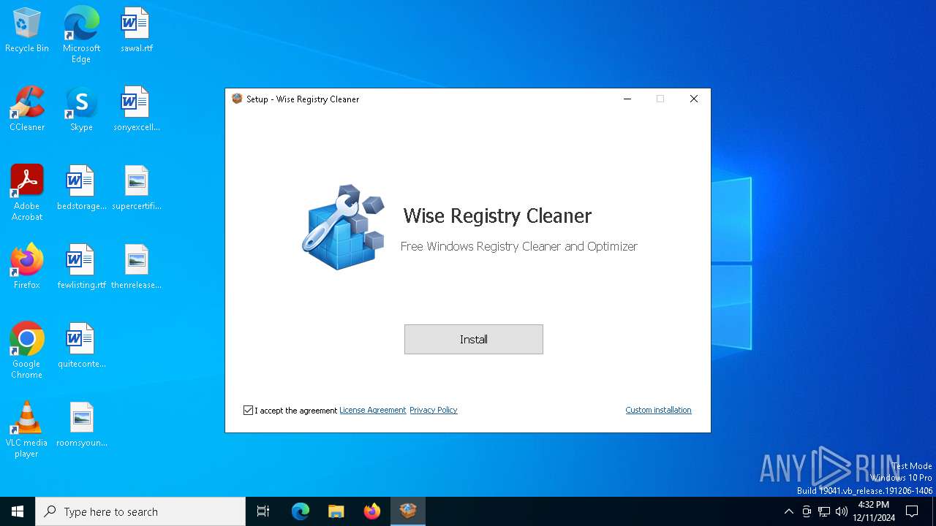Open File Explorer from taskbar
The image size is (936, 526).
click(336, 511)
